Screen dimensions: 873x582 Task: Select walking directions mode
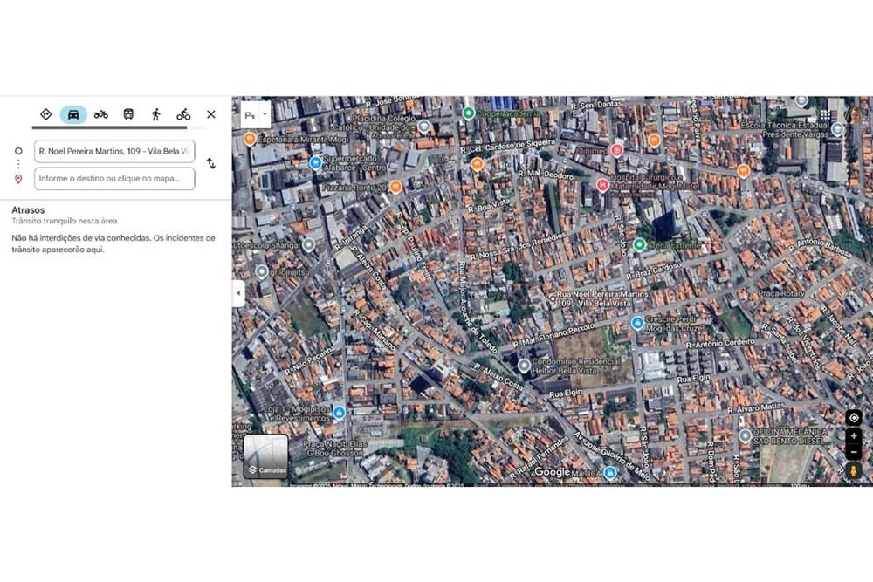pyautogui.click(x=156, y=114)
